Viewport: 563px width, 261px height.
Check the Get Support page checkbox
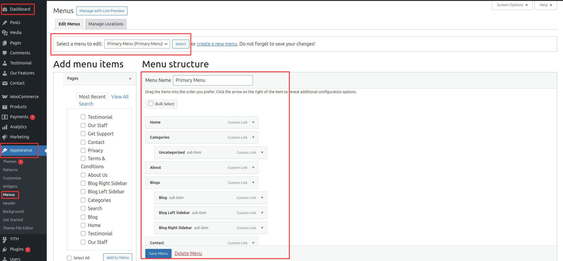coord(83,134)
